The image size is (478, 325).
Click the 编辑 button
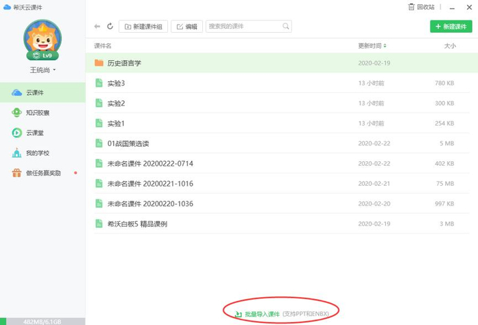[187, 27]
